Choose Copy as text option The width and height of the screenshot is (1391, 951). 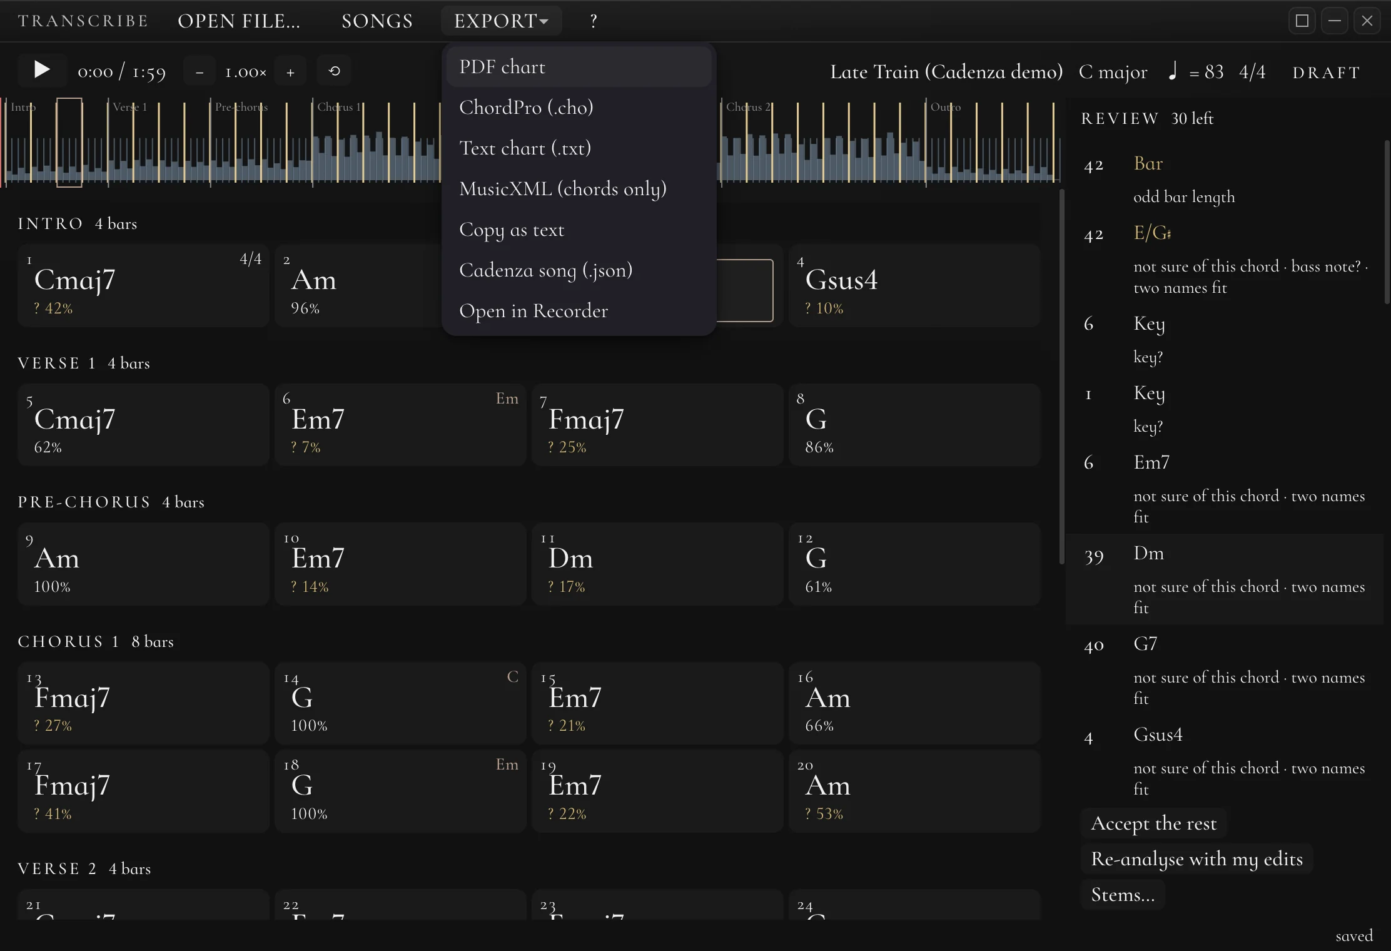(579, 230)
